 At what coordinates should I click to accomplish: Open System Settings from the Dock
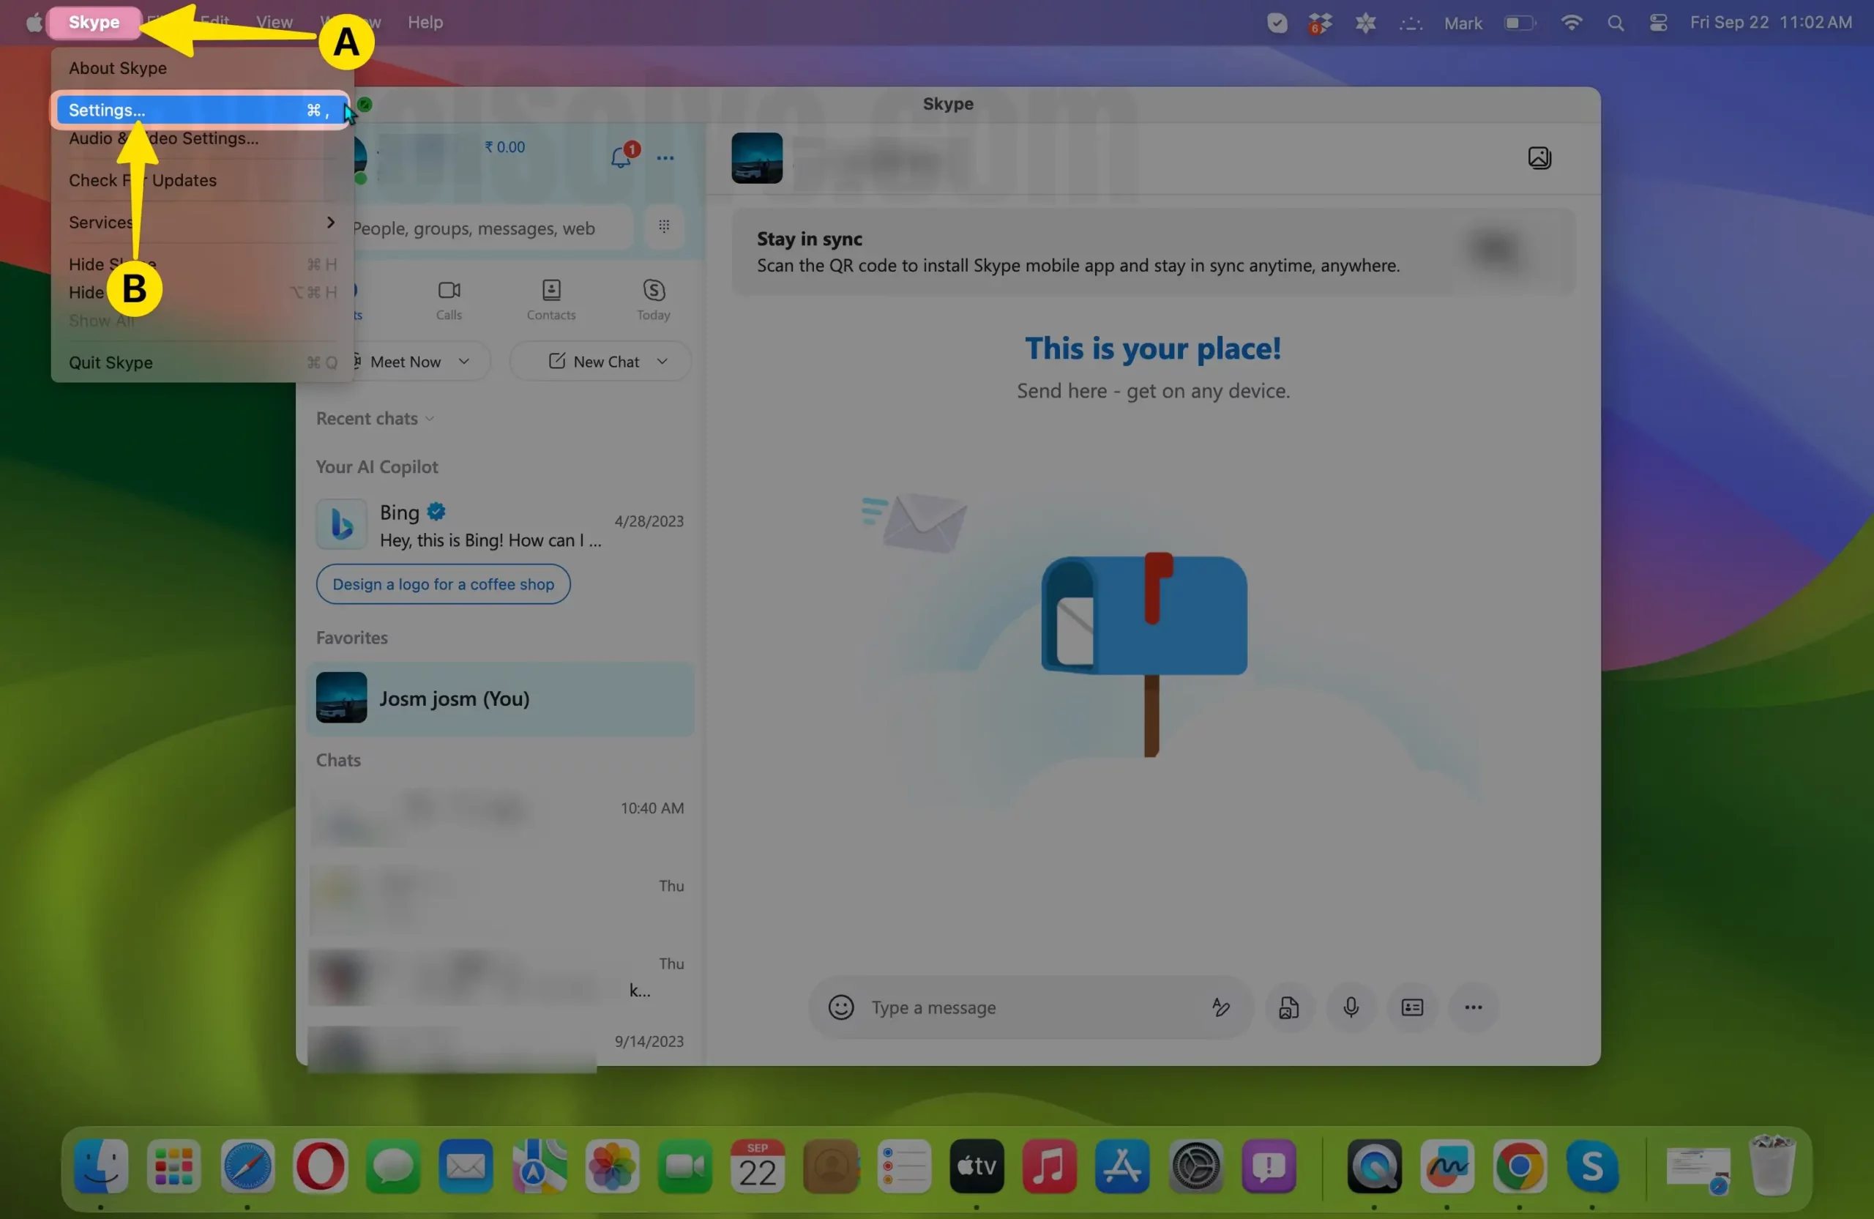point(1196,1166)
